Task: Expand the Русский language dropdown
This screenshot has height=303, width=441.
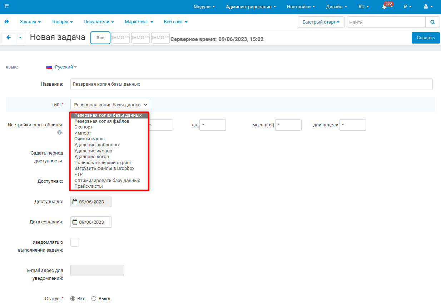Action: coord(66,67)
